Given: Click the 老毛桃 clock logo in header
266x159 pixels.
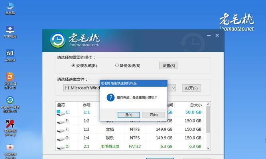Looking at the screenshot, I should 58,40.
